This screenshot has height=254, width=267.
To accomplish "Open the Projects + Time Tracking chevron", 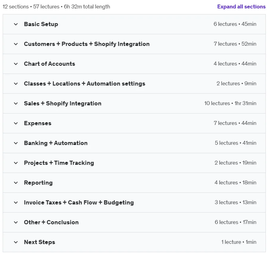I will (16, 163).
